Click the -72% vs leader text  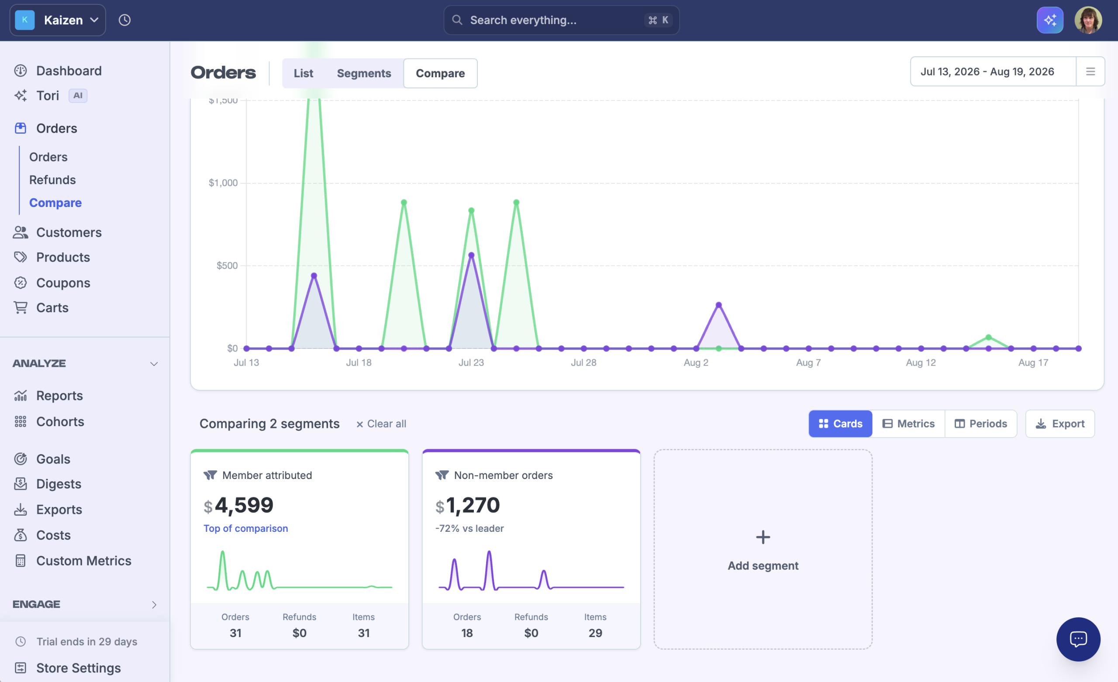click(469, 528)
